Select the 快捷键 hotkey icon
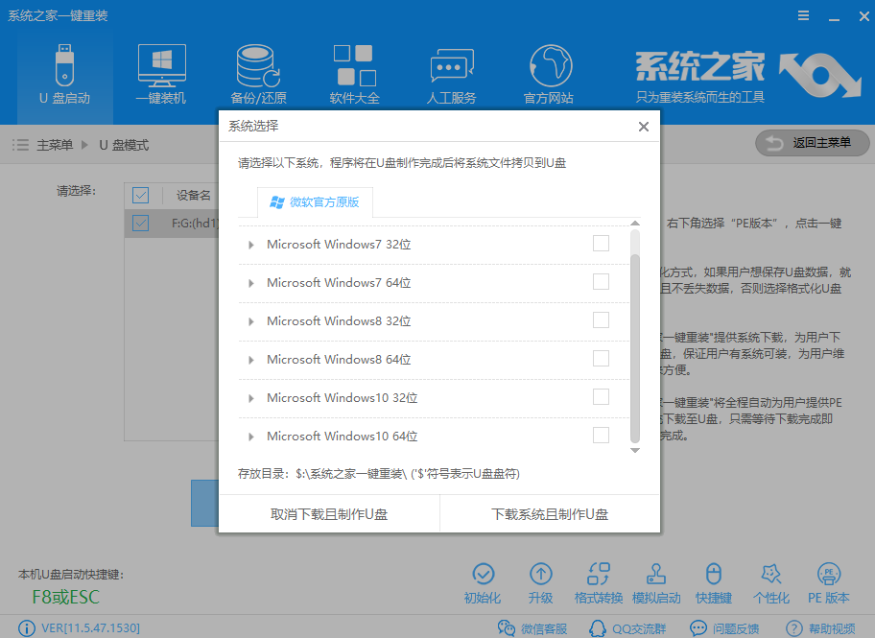875x638 pixels. click(713, 581)
